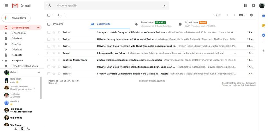Screen dimensions: 268x131
Task: Compose with the Nová zpráva button
Action: (16, 18)
